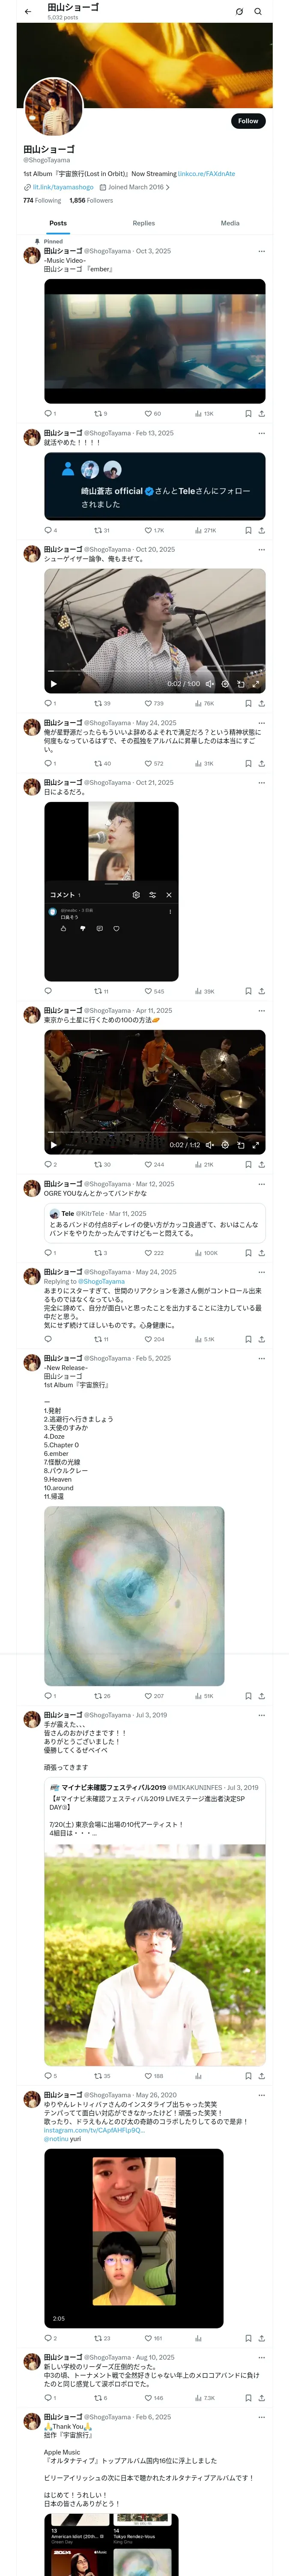Open the lit.link/tayamashogo profile link

(x=63, y=187)
